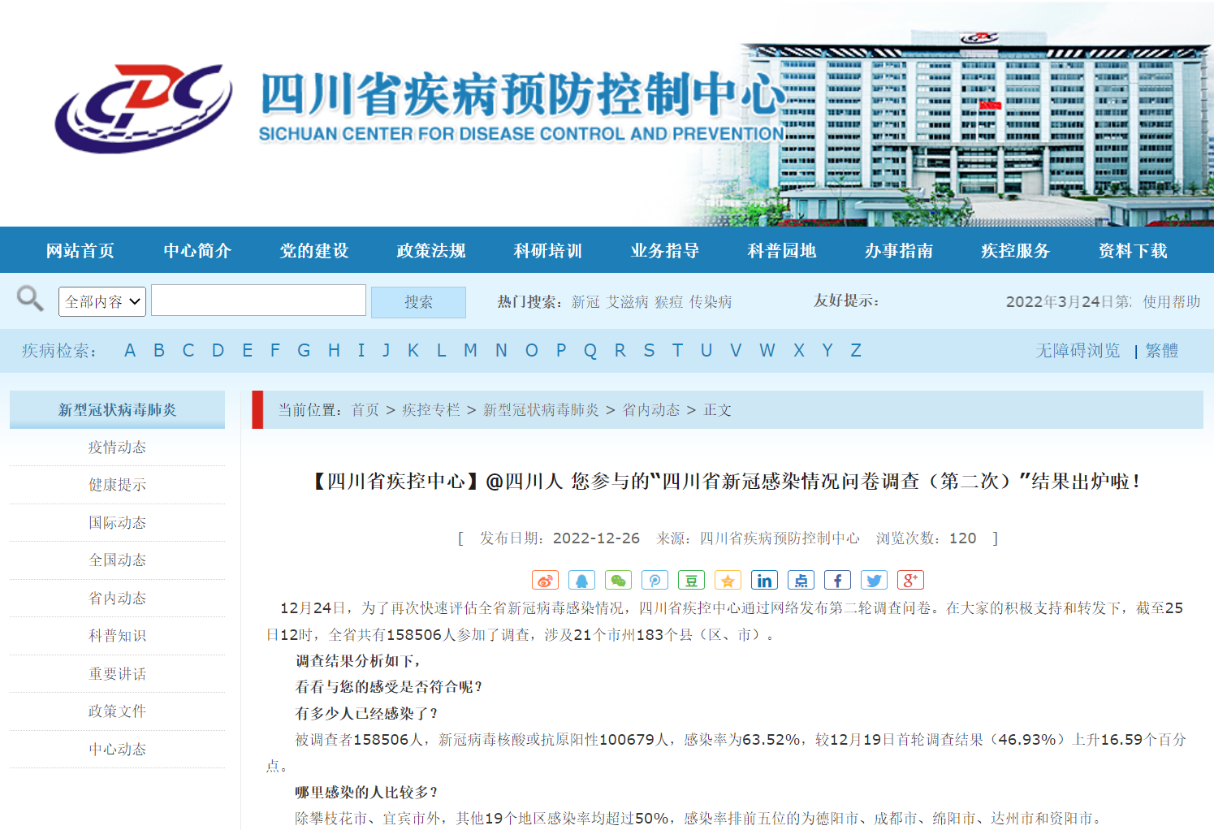Share the article on LinkedIn
Image resolution: width=1214 pixels, height=830 pixels.
coord(764,580)
